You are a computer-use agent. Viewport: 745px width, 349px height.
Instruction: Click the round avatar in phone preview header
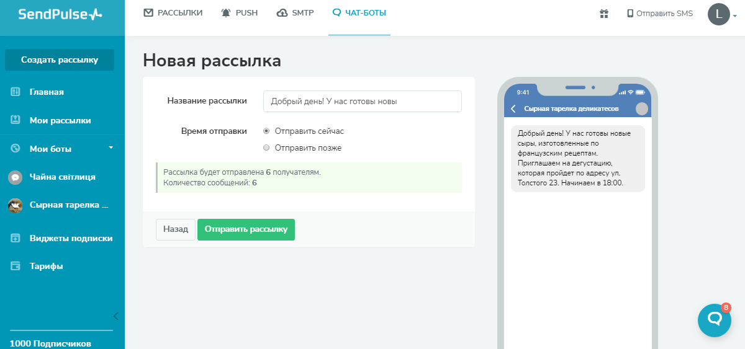(642, 109)
